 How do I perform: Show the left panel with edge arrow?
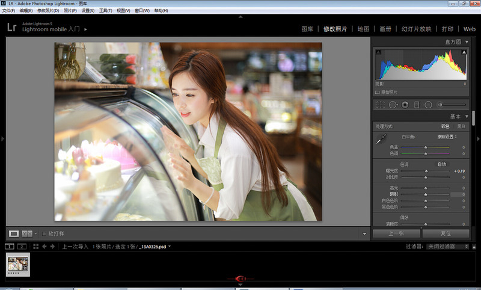coord(2,139)
